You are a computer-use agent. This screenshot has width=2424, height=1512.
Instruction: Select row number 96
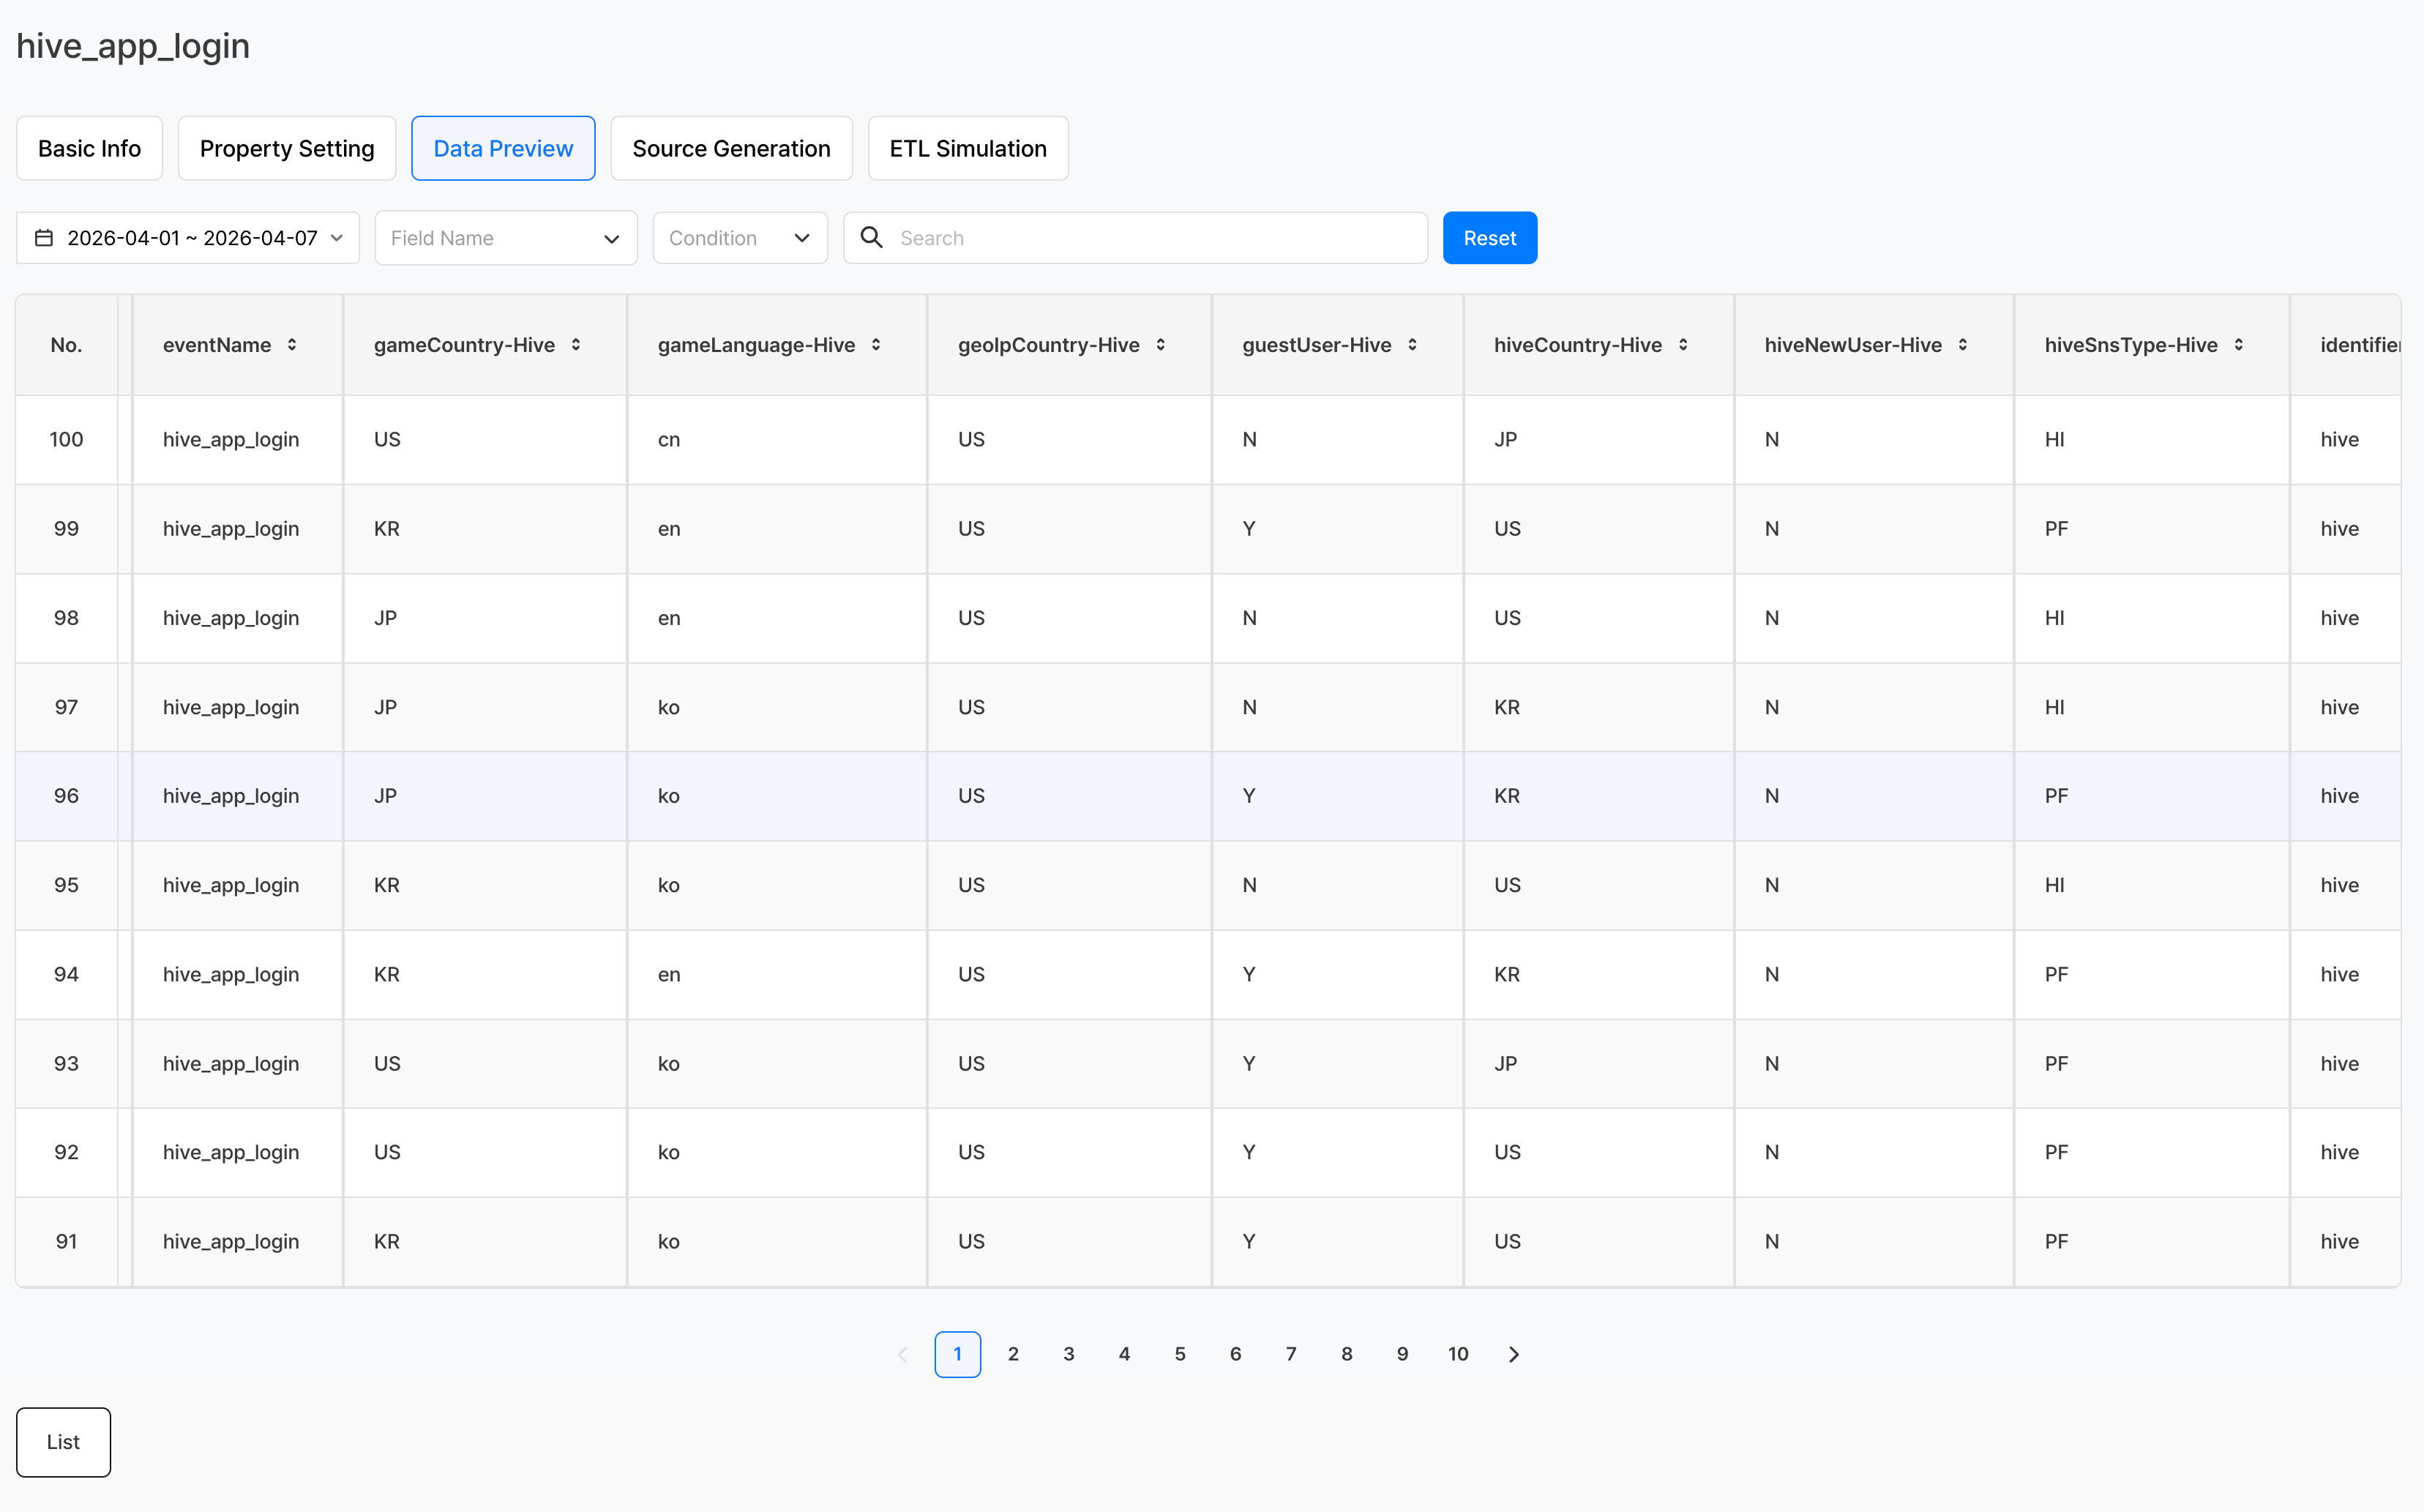[66, 796]
